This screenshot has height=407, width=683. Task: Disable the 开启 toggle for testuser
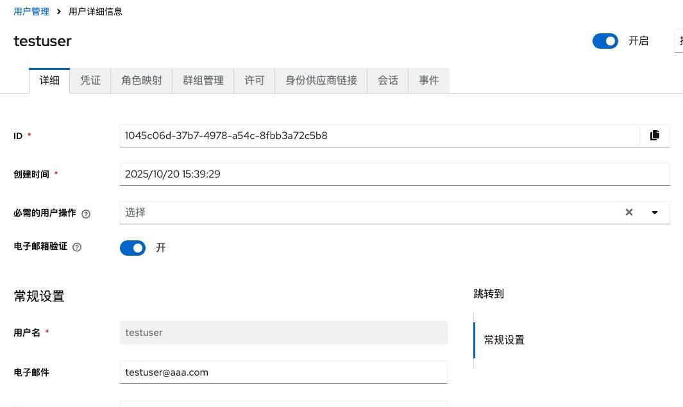605,40
